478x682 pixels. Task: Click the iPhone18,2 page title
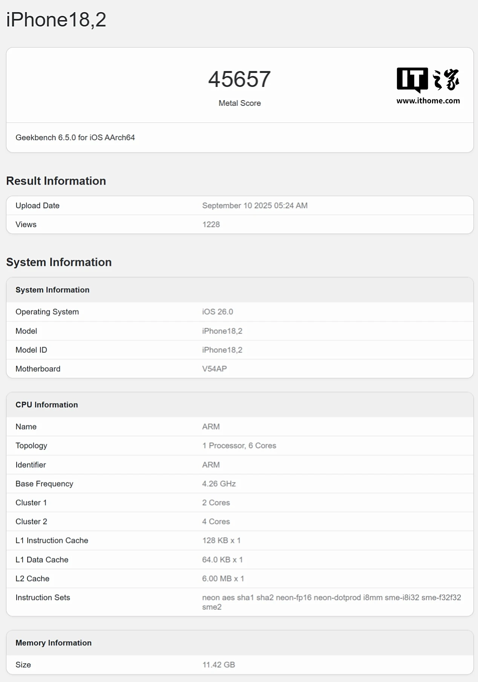point(56,20)
